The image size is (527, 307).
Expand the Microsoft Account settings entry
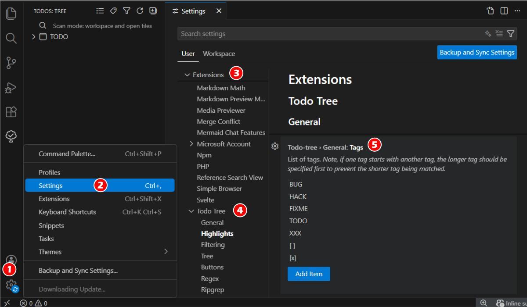pos(192,143)
